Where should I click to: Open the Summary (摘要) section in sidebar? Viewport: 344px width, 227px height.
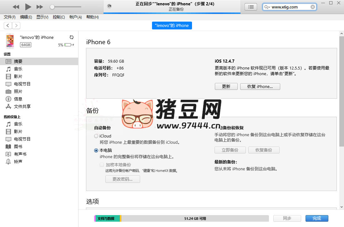click(19, 61)
